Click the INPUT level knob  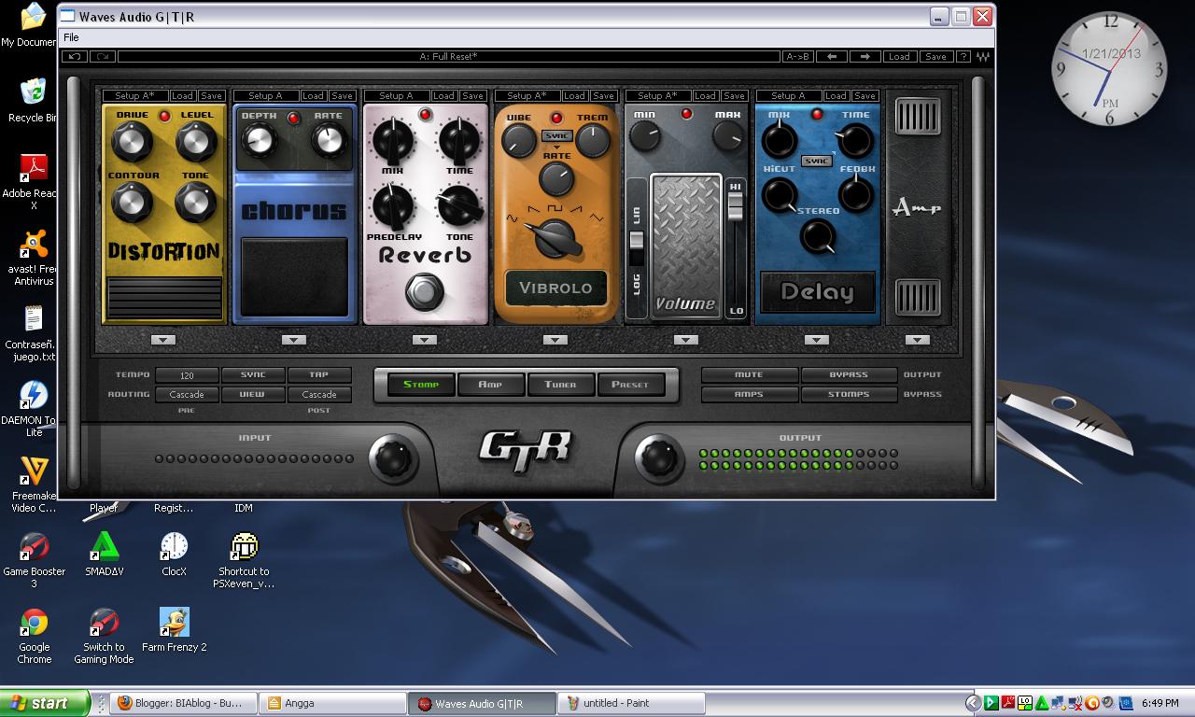click(393, 457)
